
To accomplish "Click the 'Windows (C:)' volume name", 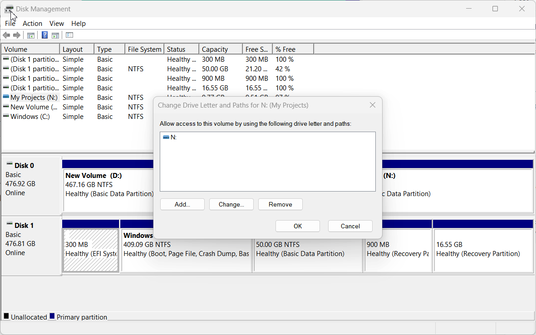I will click(30, 117).
